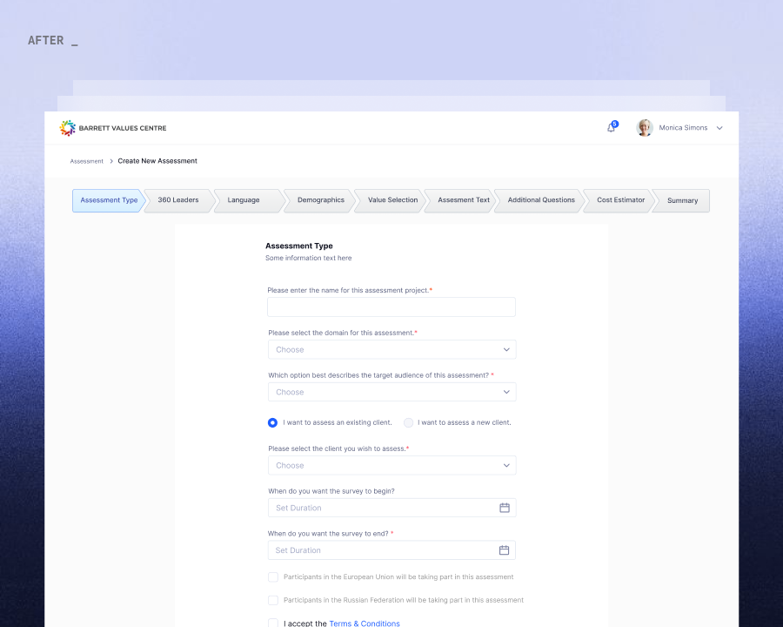Select the Assessment Type step

tap(109, 200)
